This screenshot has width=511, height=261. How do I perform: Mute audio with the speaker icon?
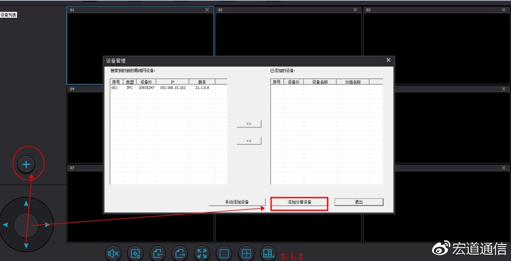pyautogui.click(x=113, y=254)
